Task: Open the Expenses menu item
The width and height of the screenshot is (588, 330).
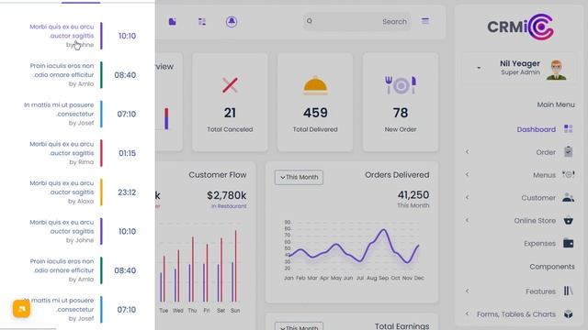Action: pyautogui.click(x=539, y=244)
